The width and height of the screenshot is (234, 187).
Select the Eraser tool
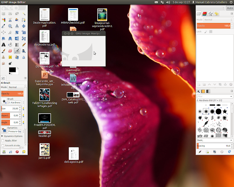click(10, 51)
